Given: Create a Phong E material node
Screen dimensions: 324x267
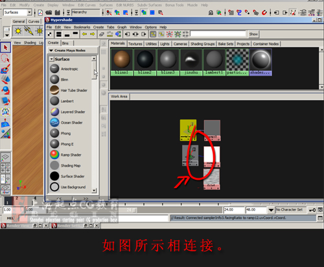Looking at the screenshot, I should pyautogui.click(x=67, y=144).
